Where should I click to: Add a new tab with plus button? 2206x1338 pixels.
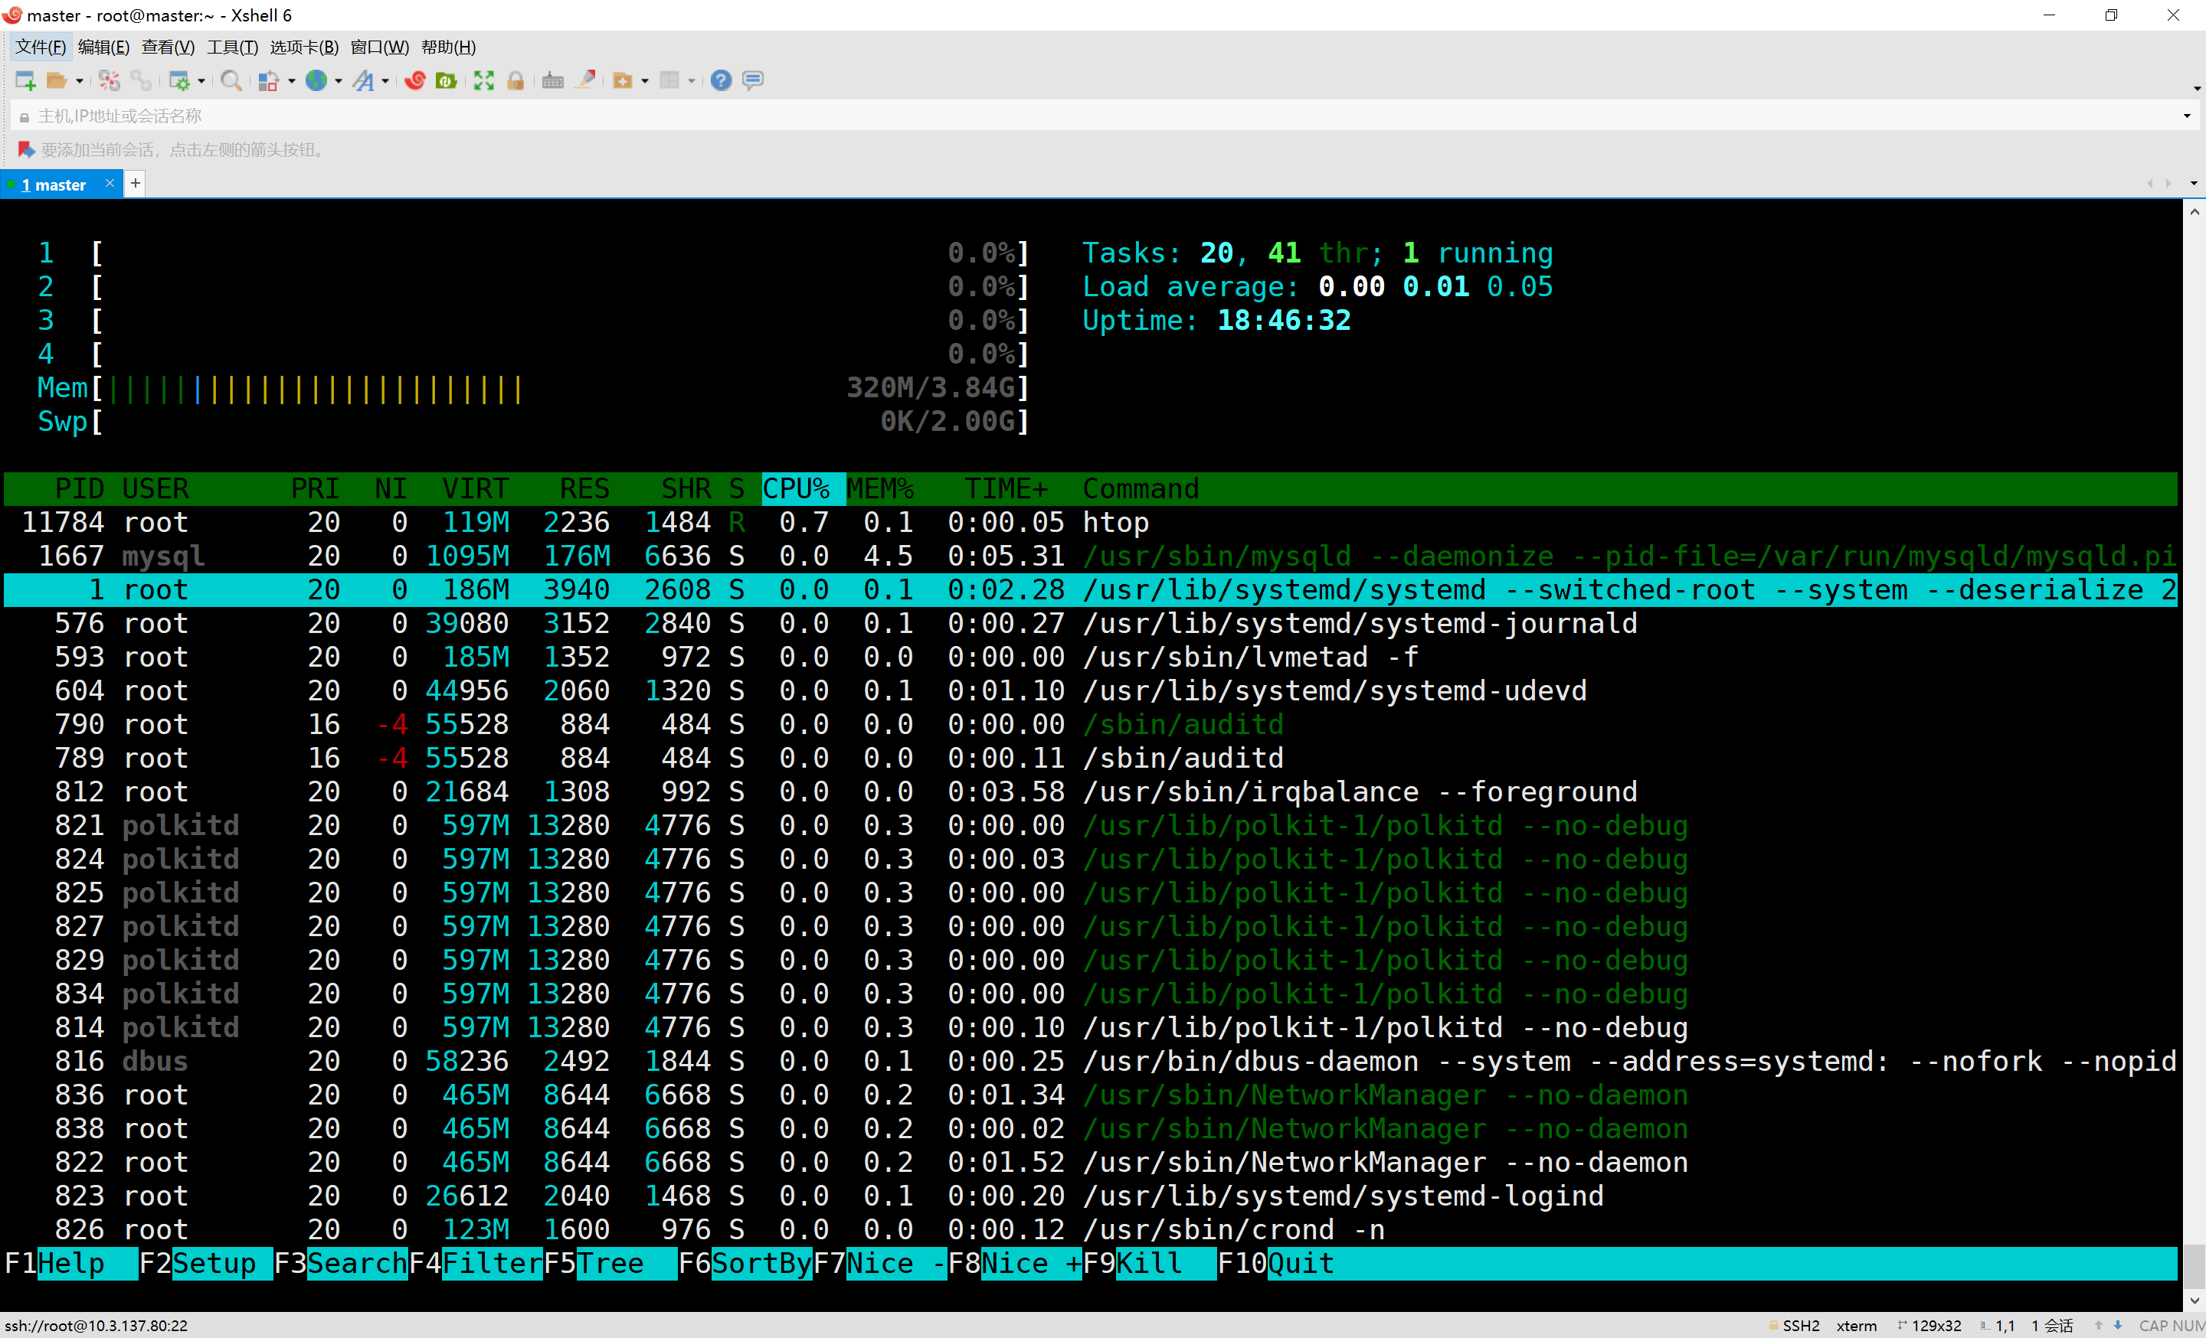pos(135,184)
